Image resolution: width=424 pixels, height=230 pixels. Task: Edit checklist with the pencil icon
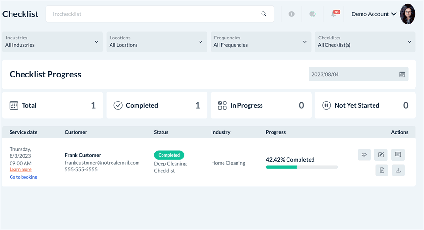381,154
